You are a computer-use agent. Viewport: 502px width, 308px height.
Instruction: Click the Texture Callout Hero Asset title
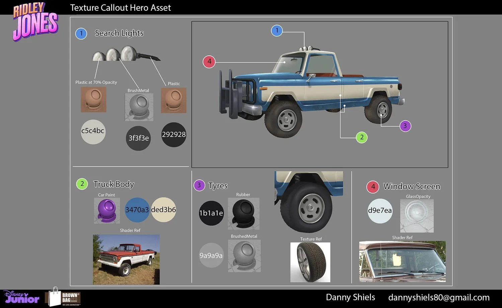point(120,8)
